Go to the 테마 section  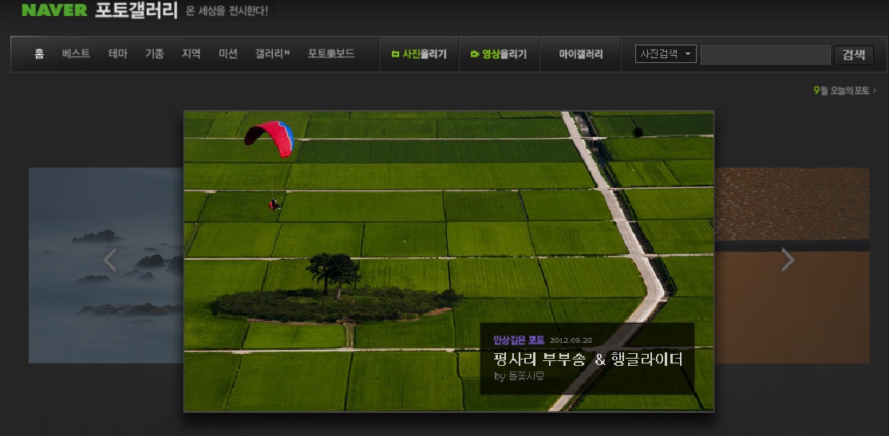tap(118, 54)
